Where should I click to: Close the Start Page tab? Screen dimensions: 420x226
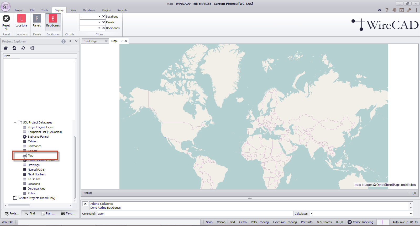[106, 41]
